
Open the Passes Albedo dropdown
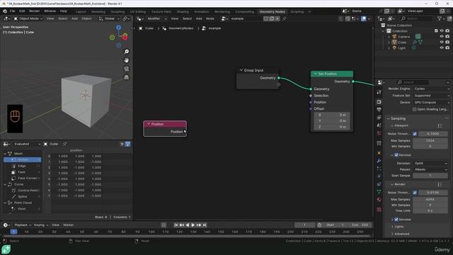coord(430,169)
